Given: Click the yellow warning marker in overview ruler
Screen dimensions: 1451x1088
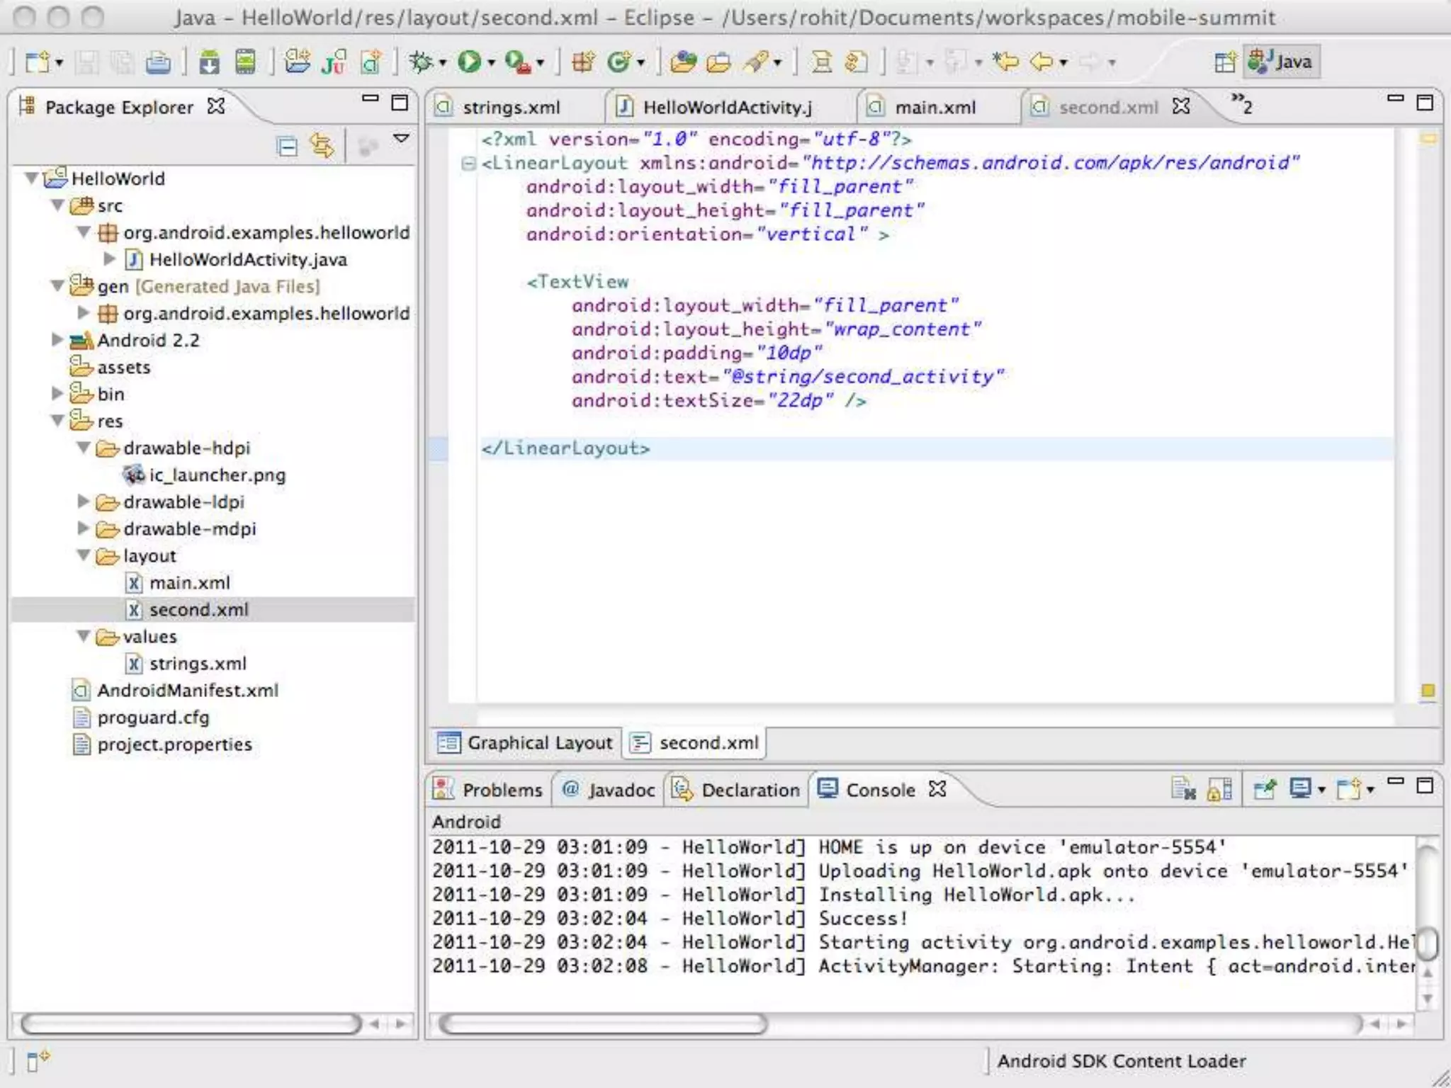Looking at the screenshot, I should point(1428,690).
